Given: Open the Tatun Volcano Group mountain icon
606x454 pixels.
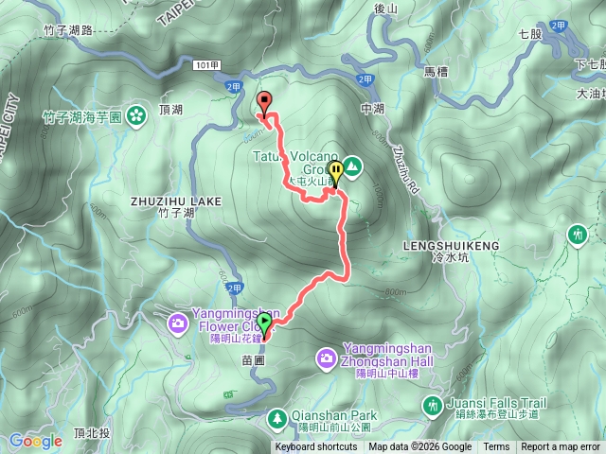Looking at the screenshot, I should coord(352,167).
